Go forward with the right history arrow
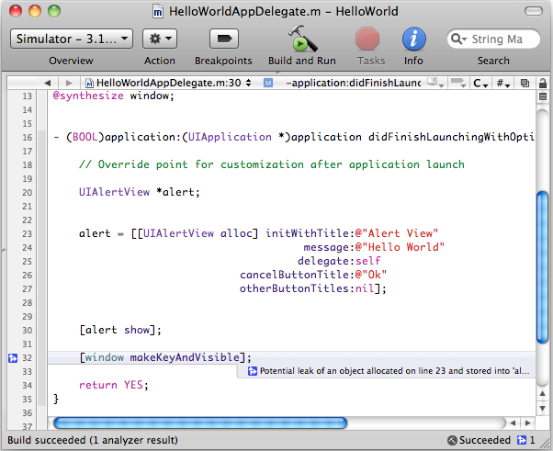 pyautogui.click(x=69, y=84)
